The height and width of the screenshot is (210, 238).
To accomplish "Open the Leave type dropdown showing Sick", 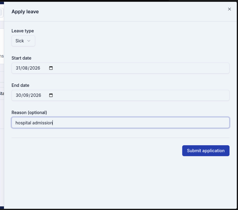I will 23,41.
